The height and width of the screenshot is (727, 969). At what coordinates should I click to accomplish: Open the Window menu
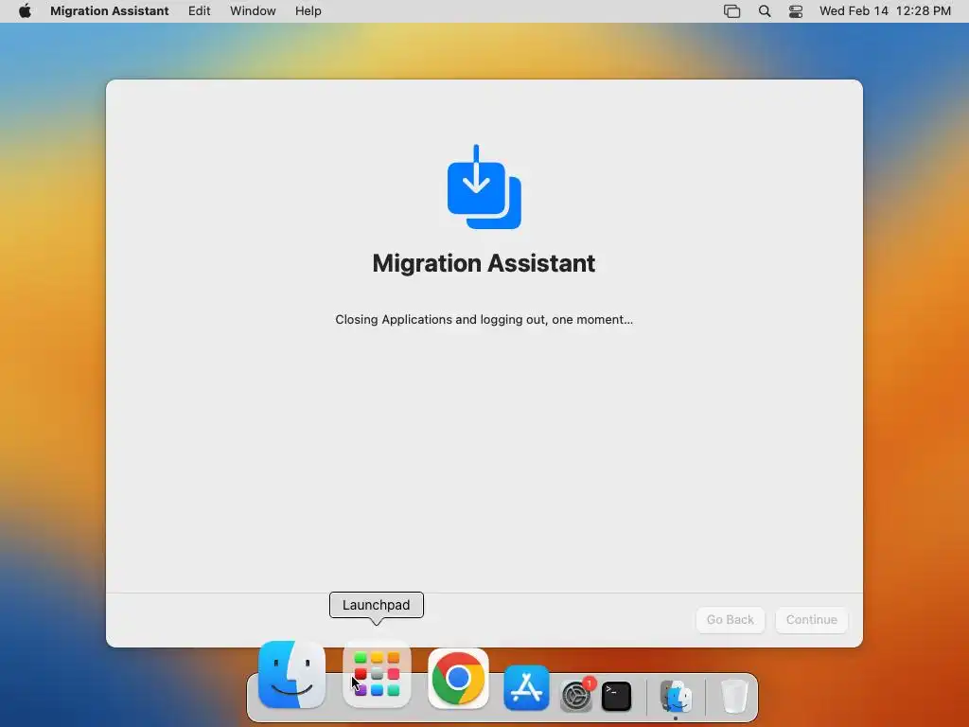253,11
